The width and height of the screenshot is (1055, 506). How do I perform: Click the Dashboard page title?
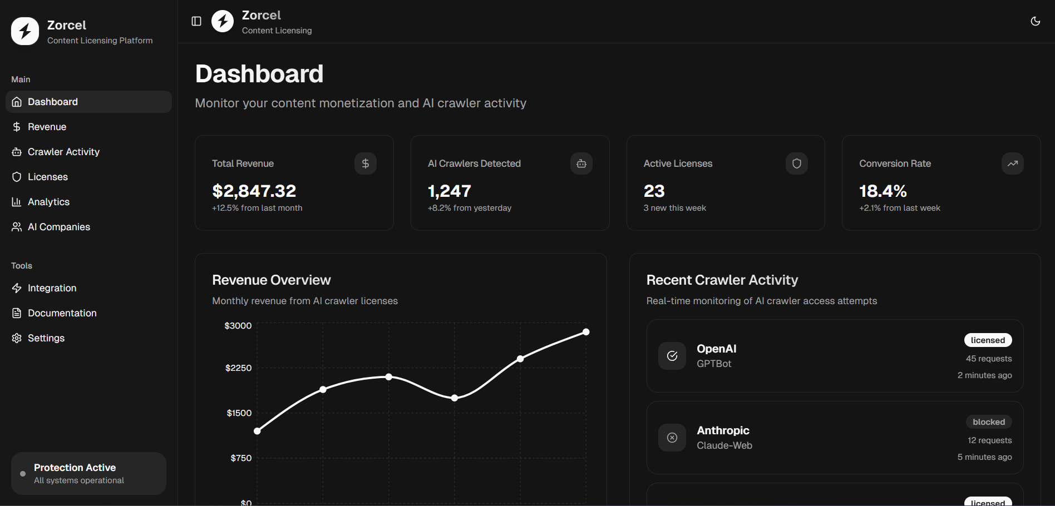coord(259,74)
